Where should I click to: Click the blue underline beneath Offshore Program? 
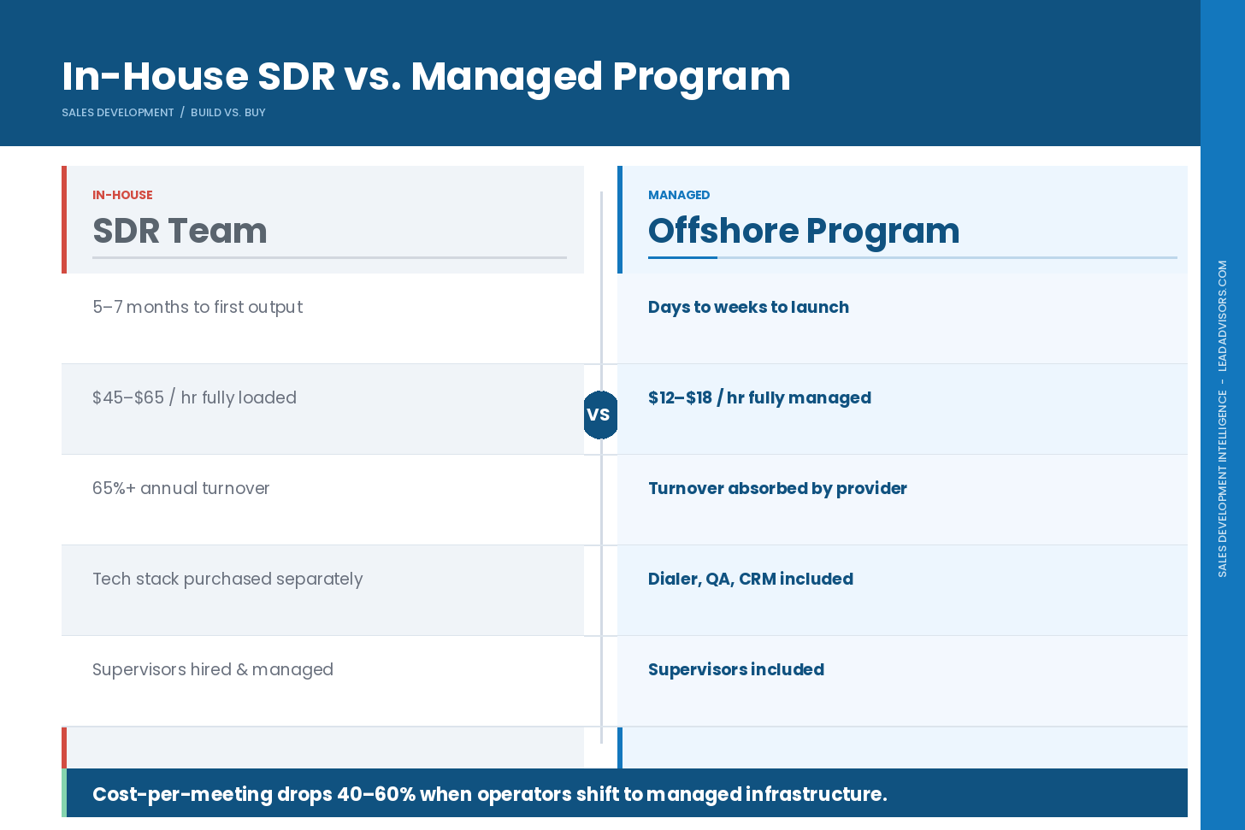tap(682, 258)
